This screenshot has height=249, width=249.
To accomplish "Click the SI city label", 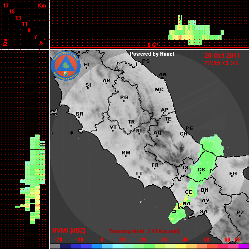I will pos(88,85).
